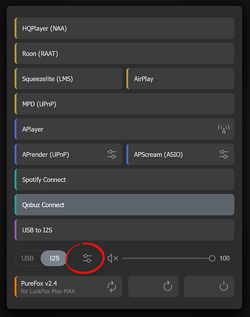The image size is (250, 317).
Task: Switch output toggle to USB
Action: tap(28, 258)
